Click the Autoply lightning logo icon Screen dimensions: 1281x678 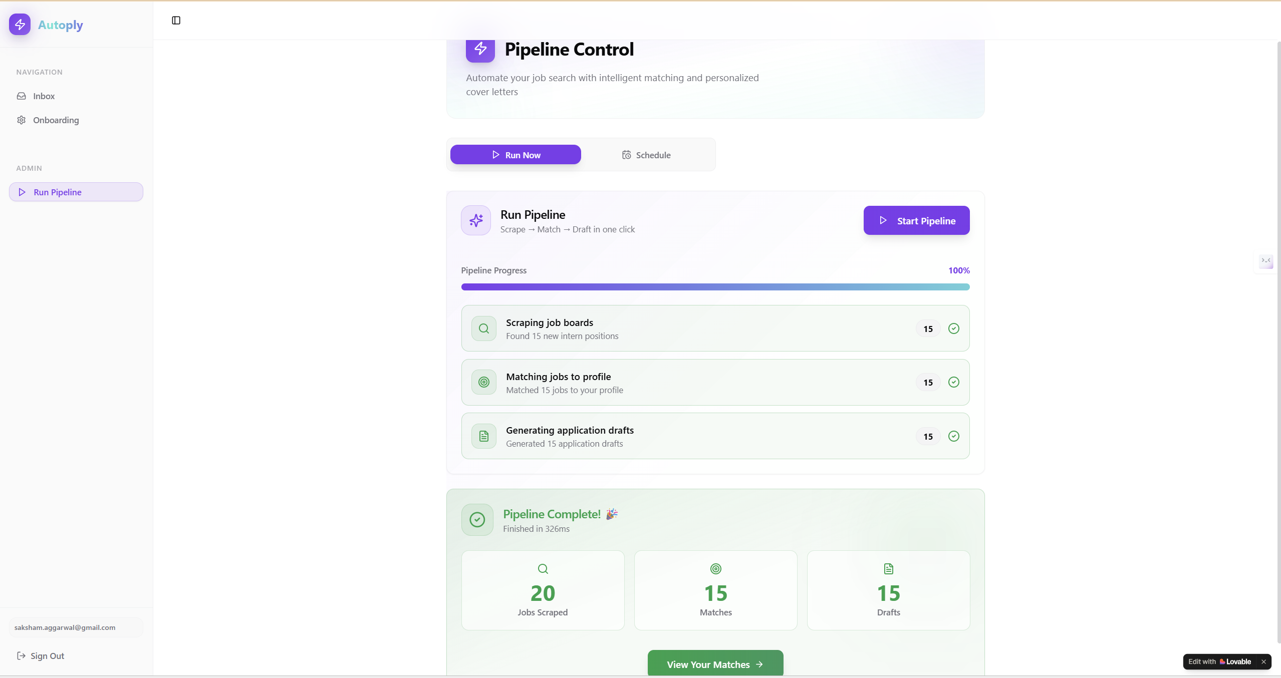pos(20,25)
